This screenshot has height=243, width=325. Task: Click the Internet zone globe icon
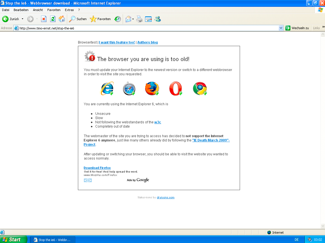coord(269,233)
